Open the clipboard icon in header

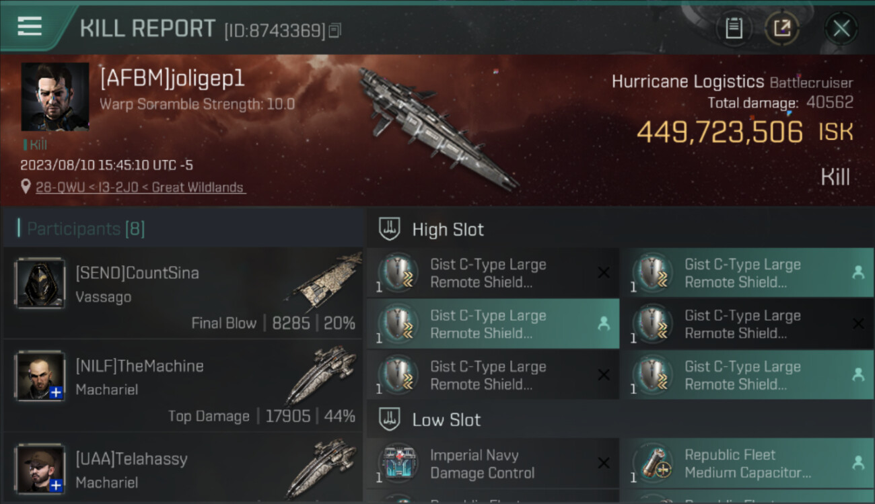coord(734,28)
